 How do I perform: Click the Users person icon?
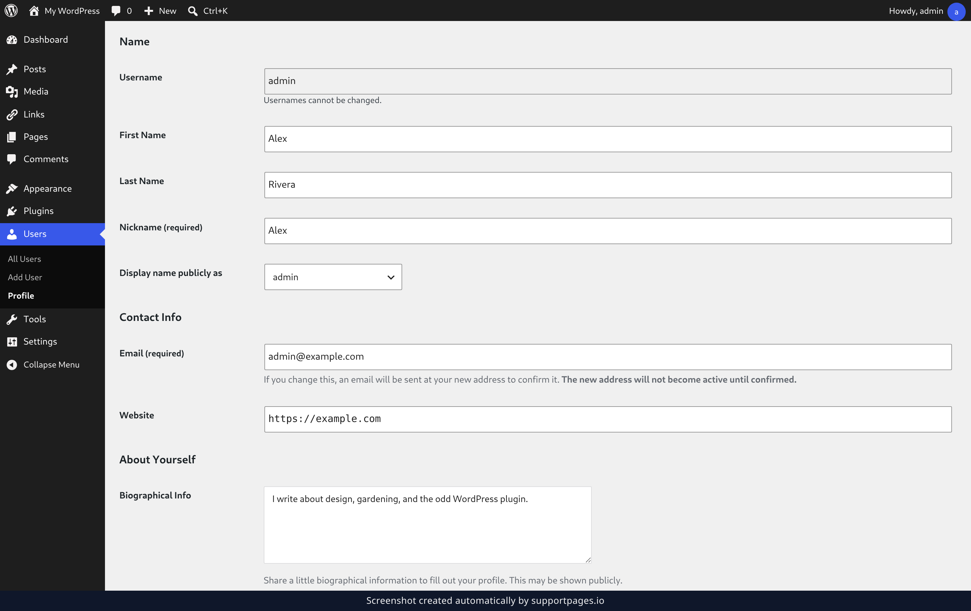click(x=12, y=234)
